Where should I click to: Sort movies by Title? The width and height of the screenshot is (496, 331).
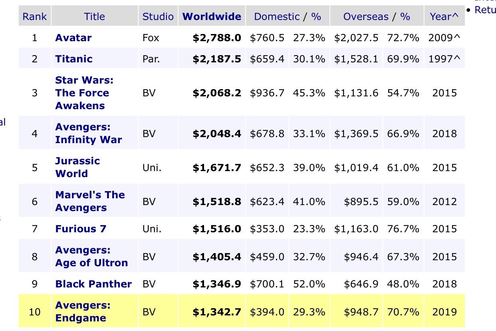click(94, 16)
